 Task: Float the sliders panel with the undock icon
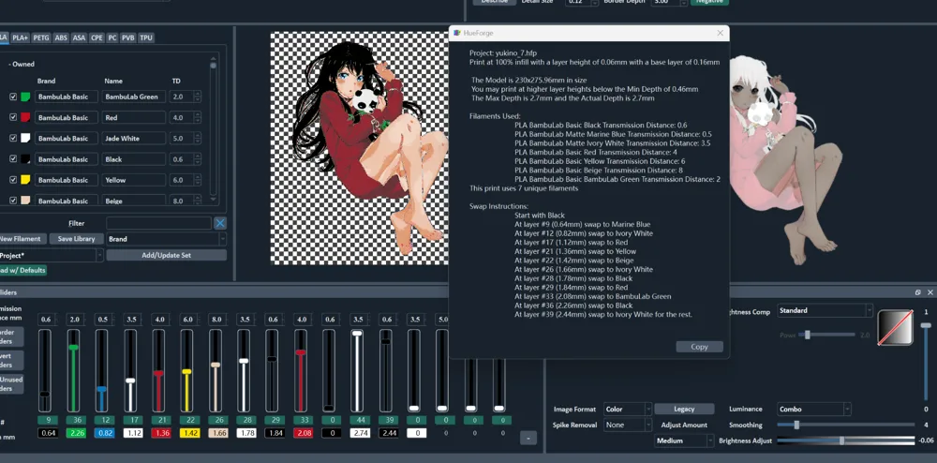pos(918,292)
